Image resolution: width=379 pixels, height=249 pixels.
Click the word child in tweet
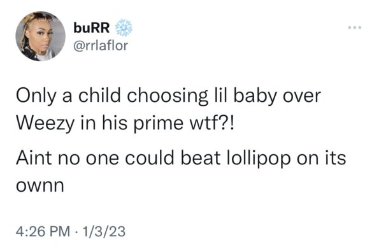click(99, 96)
